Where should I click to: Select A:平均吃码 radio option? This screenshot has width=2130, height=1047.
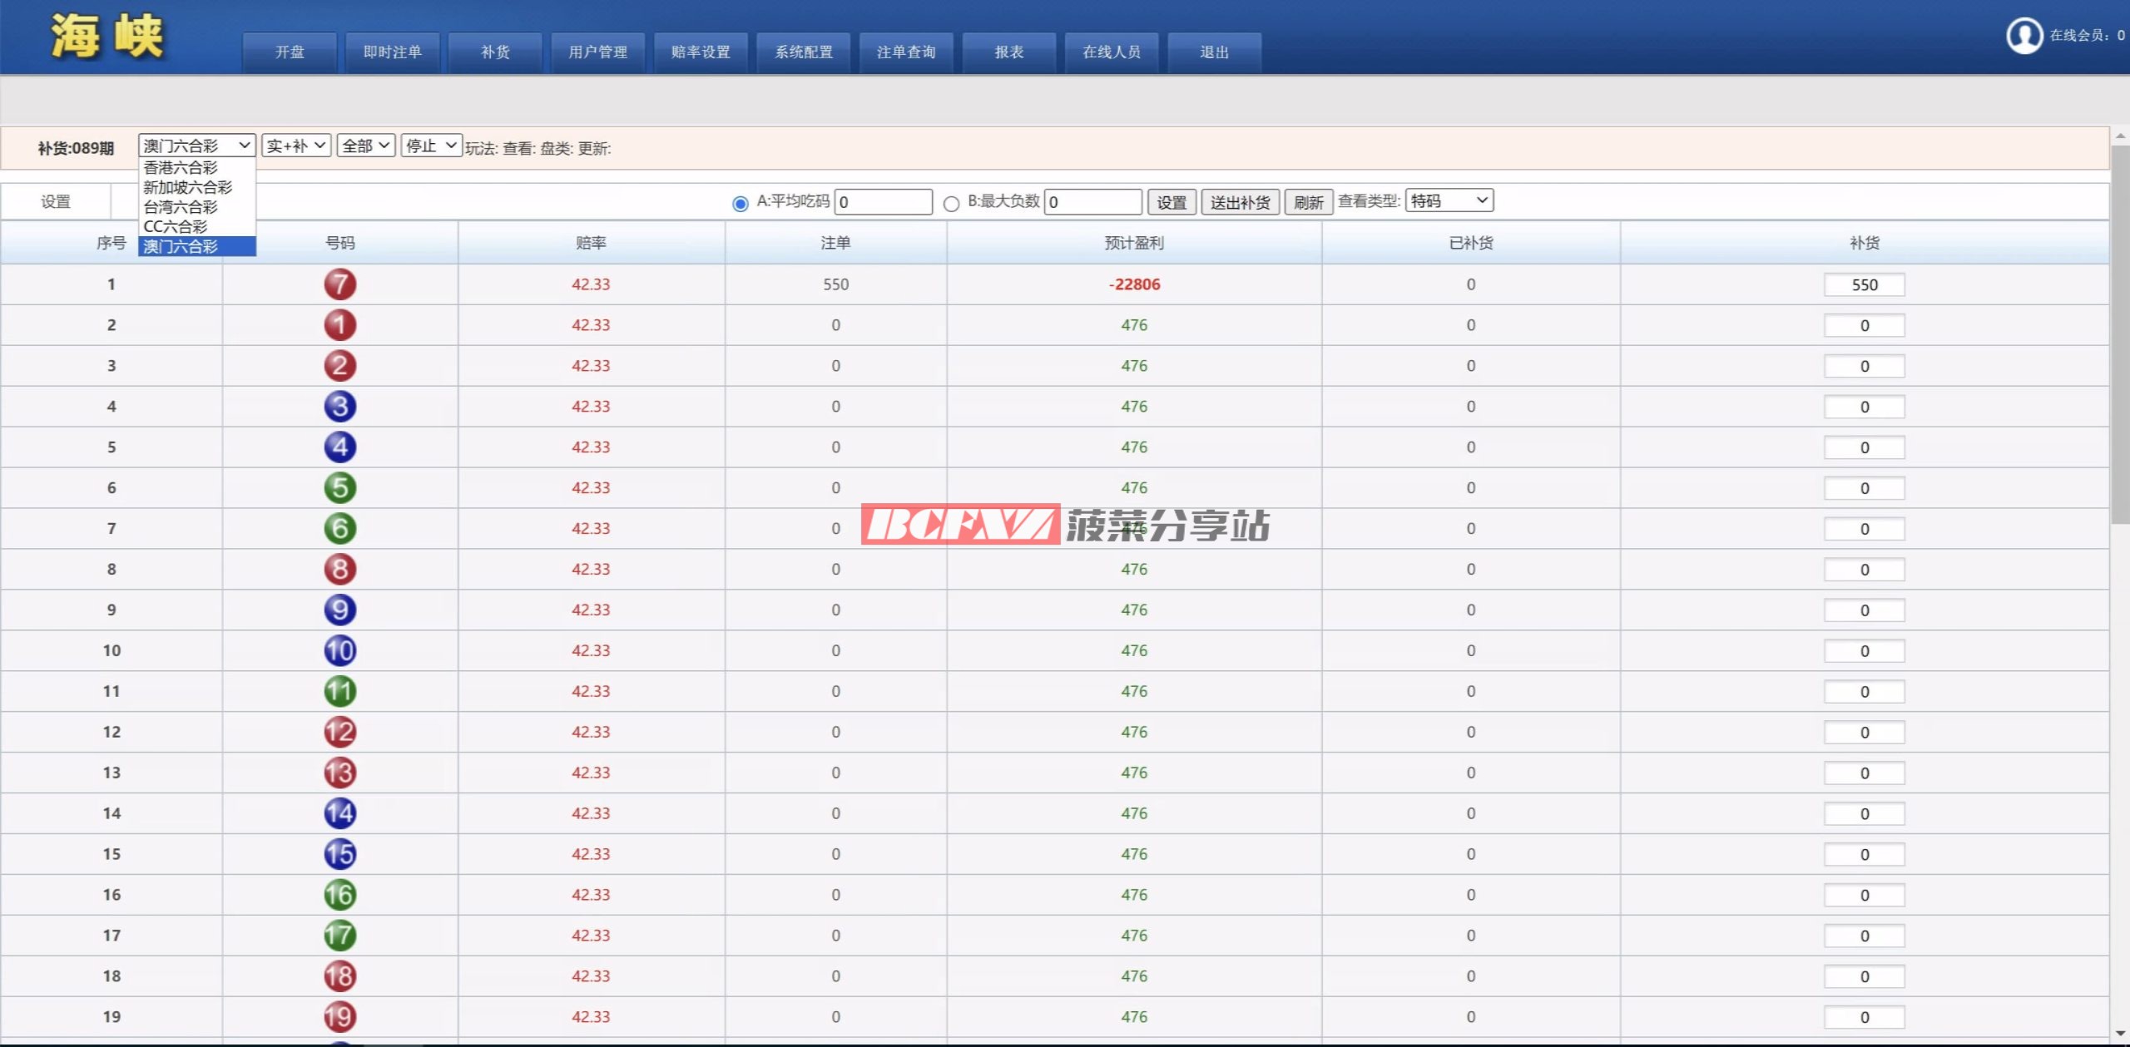coord(740,203)
